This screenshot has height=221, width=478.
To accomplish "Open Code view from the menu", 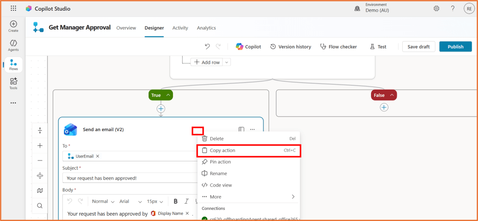I will pos(249,185).
